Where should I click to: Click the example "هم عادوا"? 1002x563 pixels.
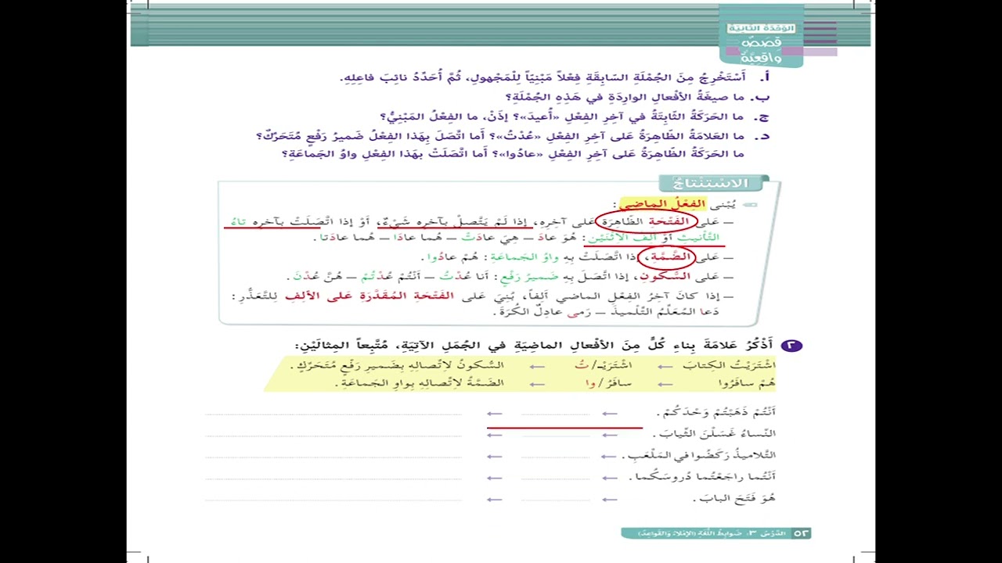[454, 256]
